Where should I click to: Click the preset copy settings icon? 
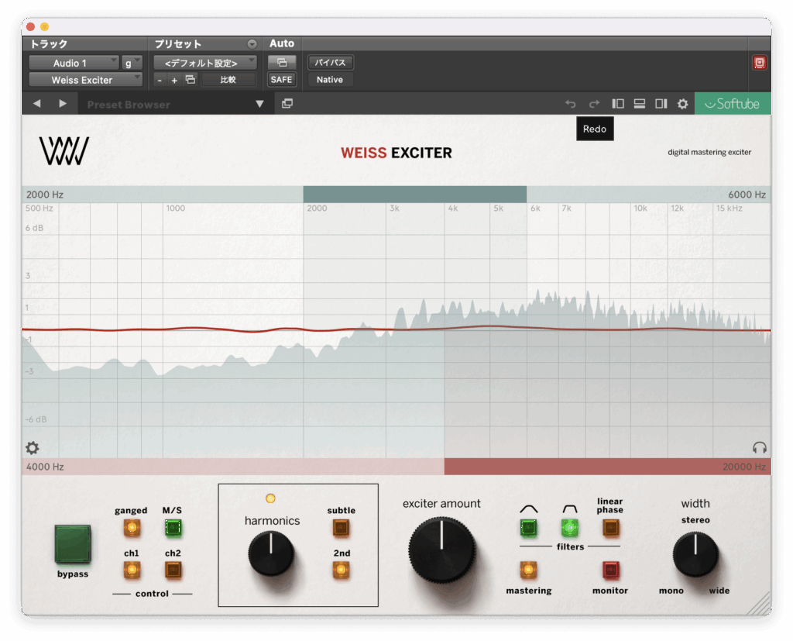pos(191,80)
